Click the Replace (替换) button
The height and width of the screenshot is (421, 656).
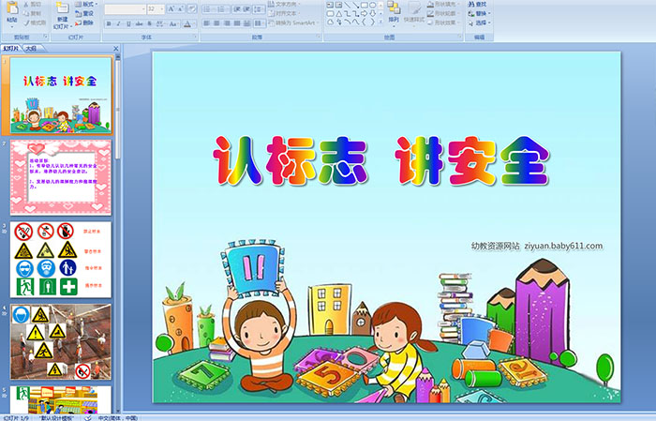coord(480,13)
